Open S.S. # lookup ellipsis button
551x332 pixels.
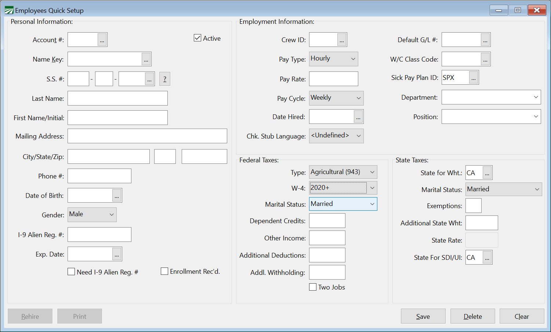click(149, 79)
